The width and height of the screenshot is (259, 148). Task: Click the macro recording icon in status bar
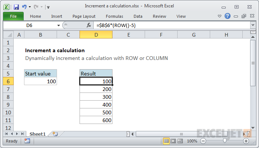click(x=27, y=141)
